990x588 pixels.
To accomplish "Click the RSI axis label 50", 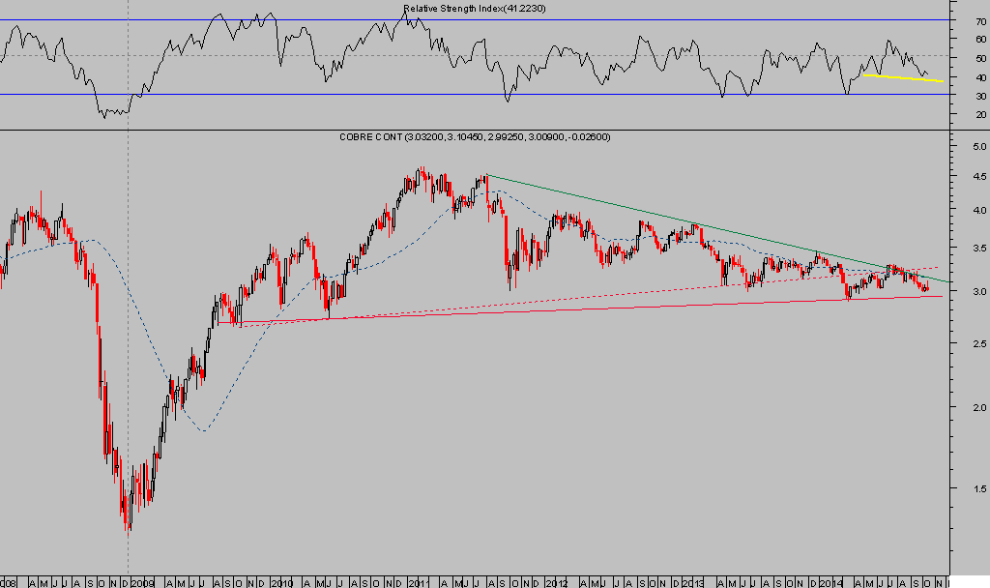I will (x=980, y=57).
